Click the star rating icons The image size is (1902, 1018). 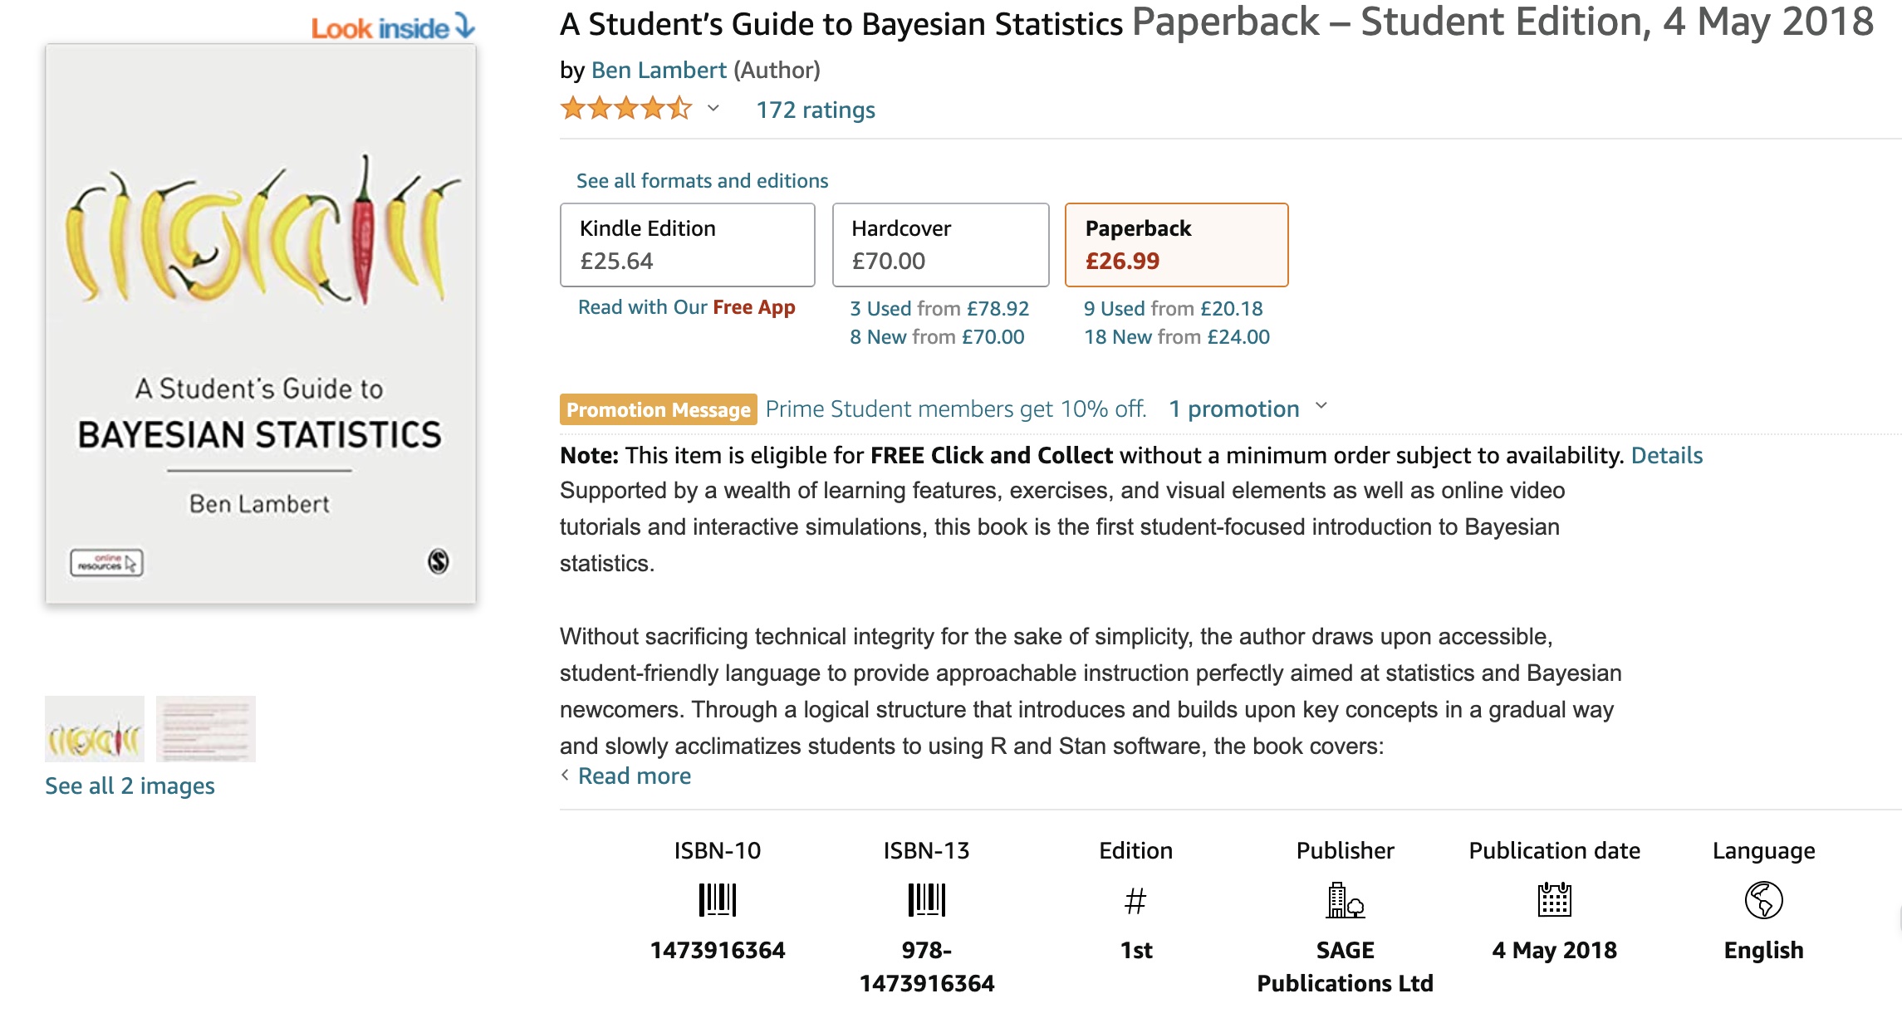click(x=626, y=109)
